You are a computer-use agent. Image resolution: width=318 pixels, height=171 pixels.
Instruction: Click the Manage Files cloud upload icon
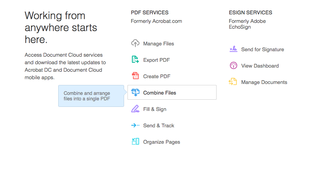pos(135,43)
